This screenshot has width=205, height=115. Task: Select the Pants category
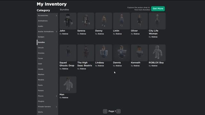(47, 85)
